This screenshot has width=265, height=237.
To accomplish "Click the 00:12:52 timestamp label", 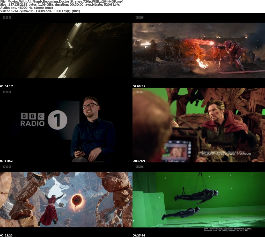I will pyautogui.click(x=6, y=161).
